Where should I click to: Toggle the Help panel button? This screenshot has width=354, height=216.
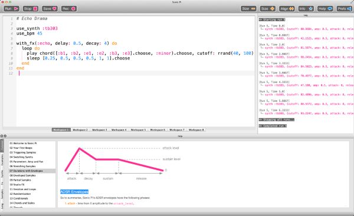(x=325, y=9)
